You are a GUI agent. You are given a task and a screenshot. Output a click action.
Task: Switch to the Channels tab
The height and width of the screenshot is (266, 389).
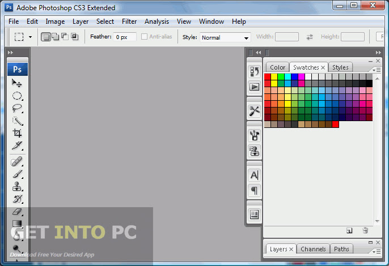click(x=313, y=249)
